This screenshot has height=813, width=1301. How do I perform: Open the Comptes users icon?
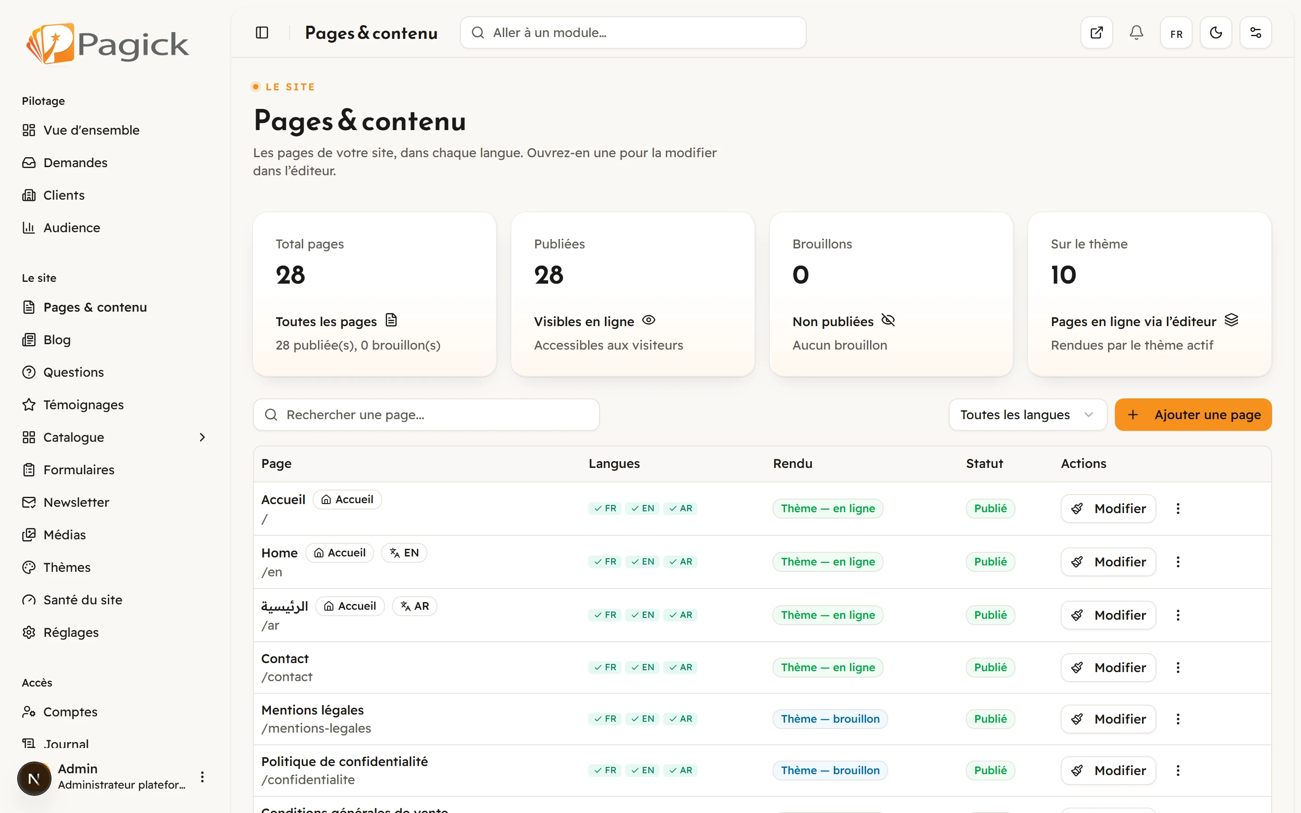click(28, 712)
